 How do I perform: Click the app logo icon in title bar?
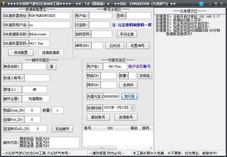tap(3, 4)
